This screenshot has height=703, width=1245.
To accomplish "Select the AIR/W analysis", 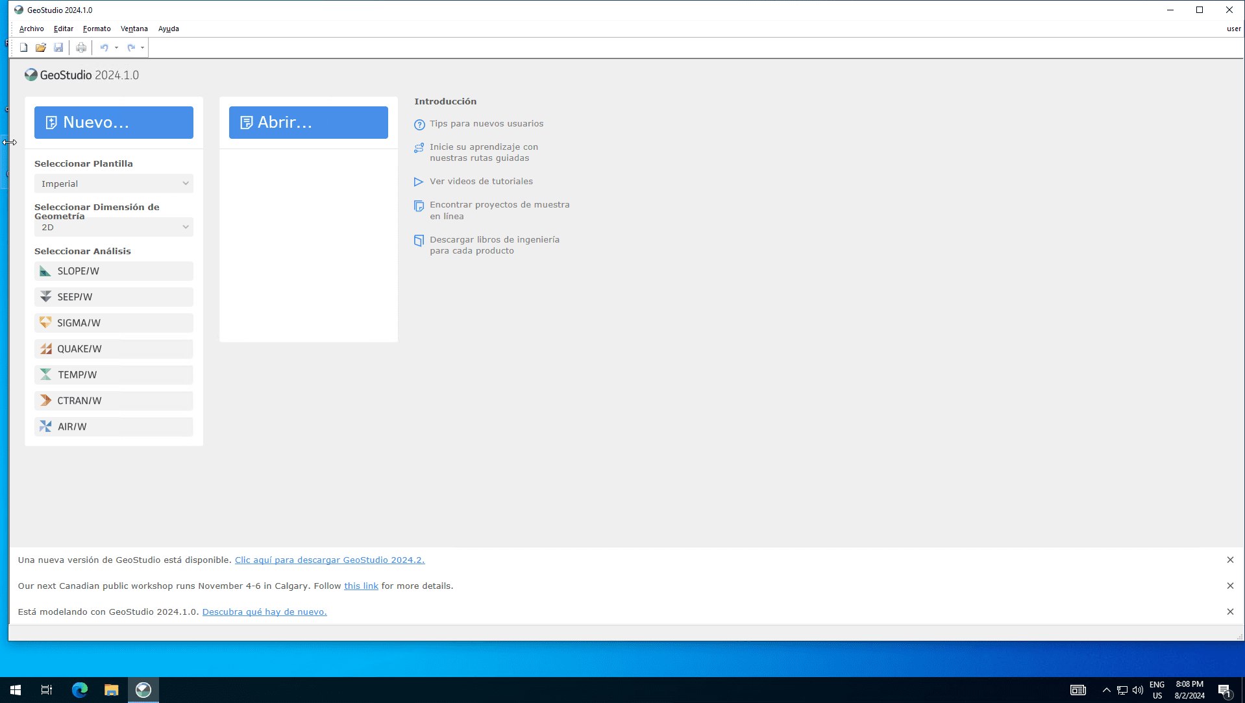I will pyautogui.click(x=114, y=427).
